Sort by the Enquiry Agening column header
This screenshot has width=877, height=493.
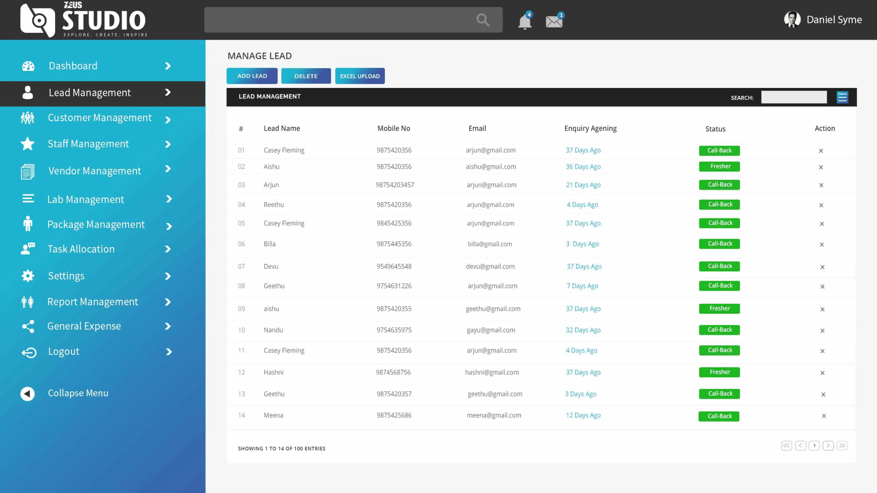[x=590, y=128]
